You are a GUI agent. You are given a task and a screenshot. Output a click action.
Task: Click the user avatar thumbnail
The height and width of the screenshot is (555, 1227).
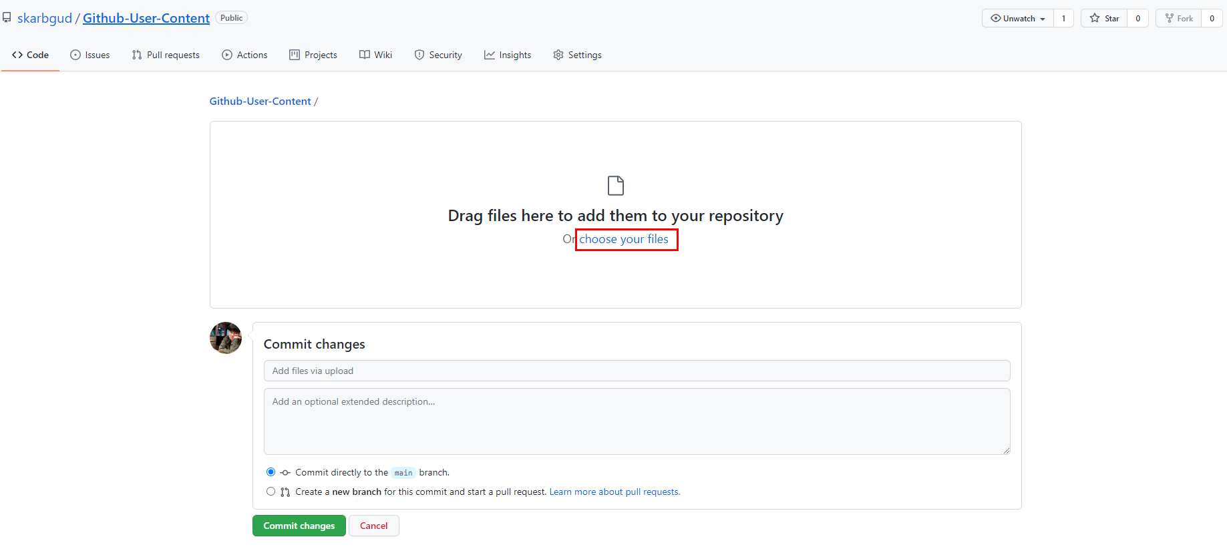coord(226,338)
